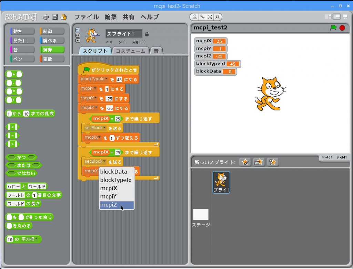This screenshot has height=269, width=353.
Task: Click the 'または' operator block
Action: pyautogui.click(x=24, y=165)
